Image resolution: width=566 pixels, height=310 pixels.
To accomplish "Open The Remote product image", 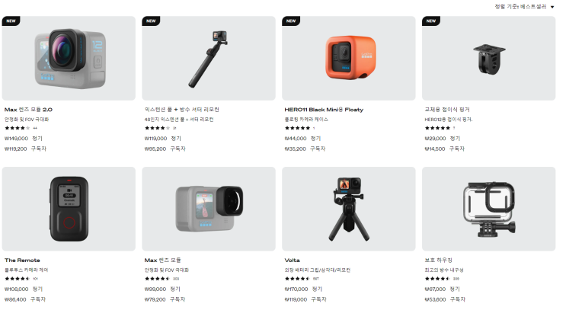I will pyautogui.click(x=69, y=209).
